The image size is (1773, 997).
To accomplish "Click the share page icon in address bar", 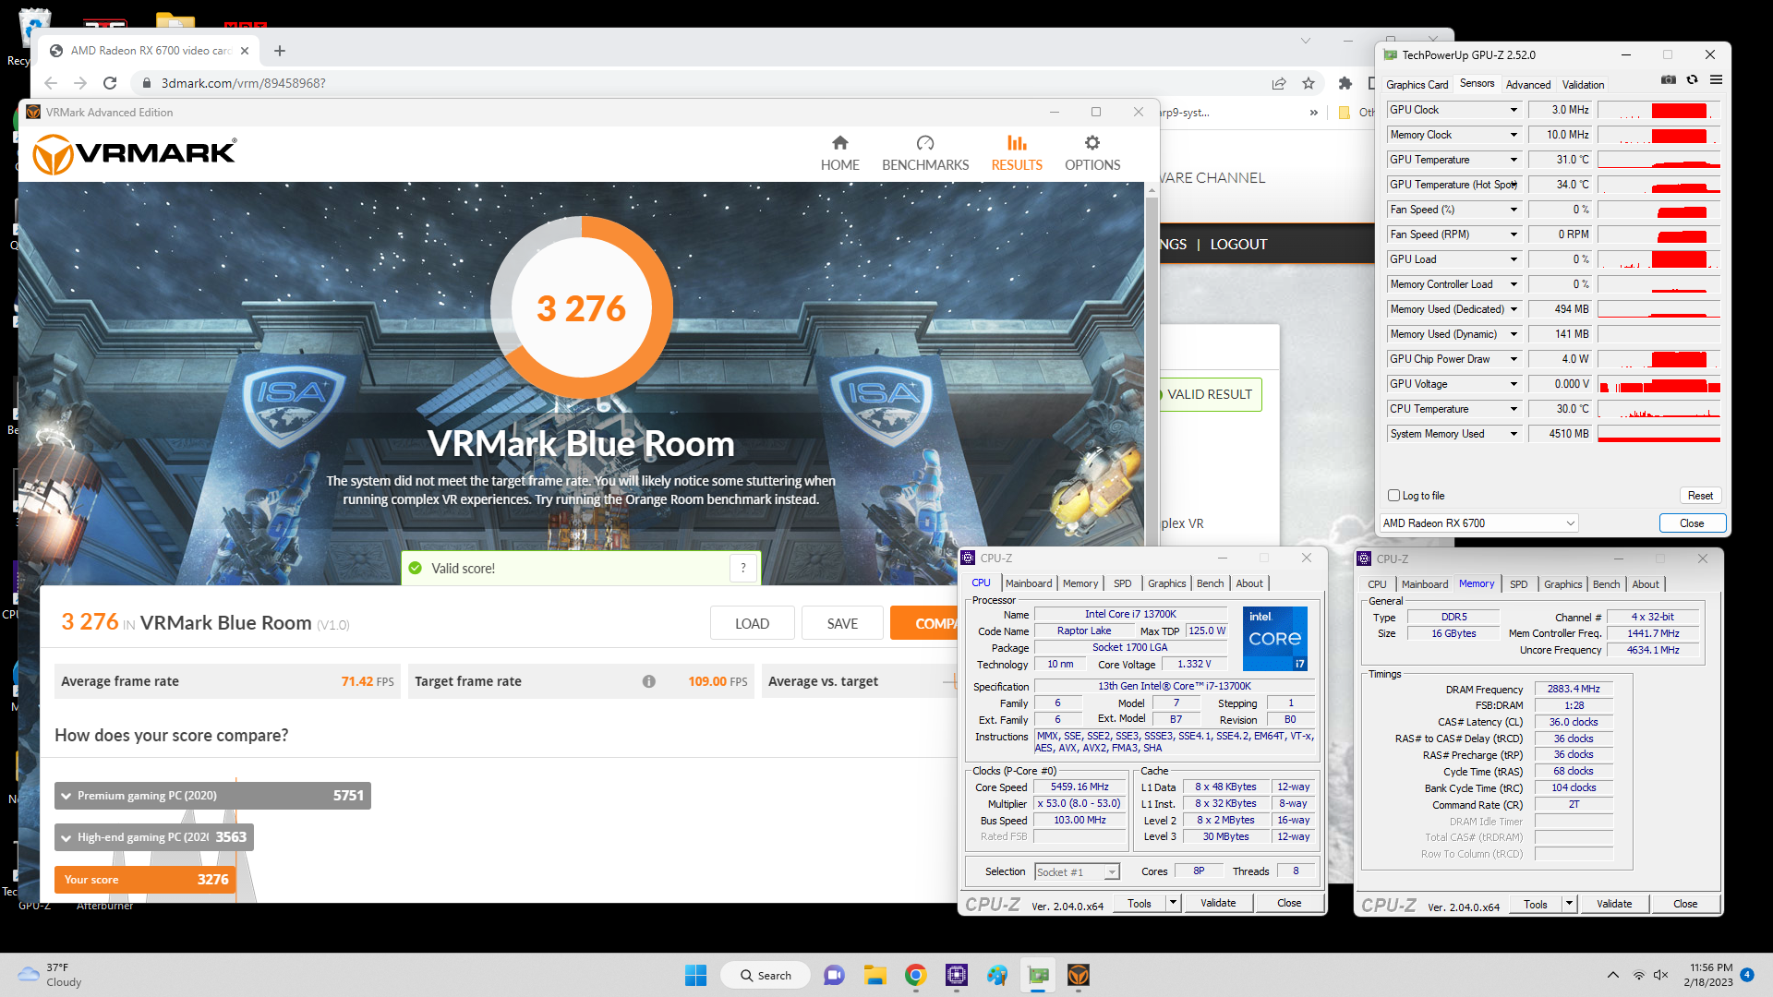I will click(1279, 83).
